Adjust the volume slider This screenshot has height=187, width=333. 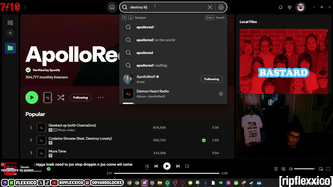305,169
